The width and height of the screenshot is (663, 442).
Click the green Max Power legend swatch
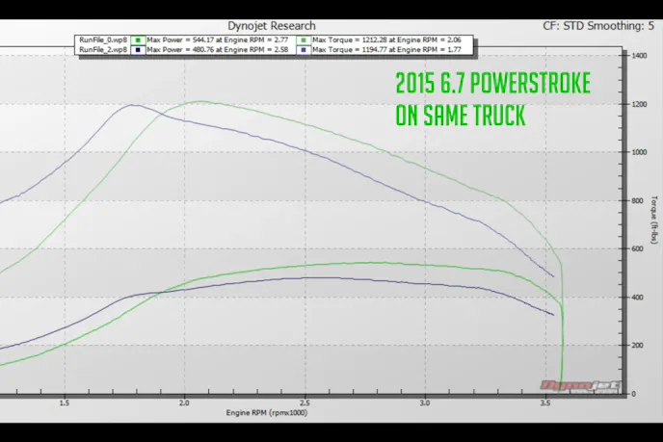pos(139,40)
